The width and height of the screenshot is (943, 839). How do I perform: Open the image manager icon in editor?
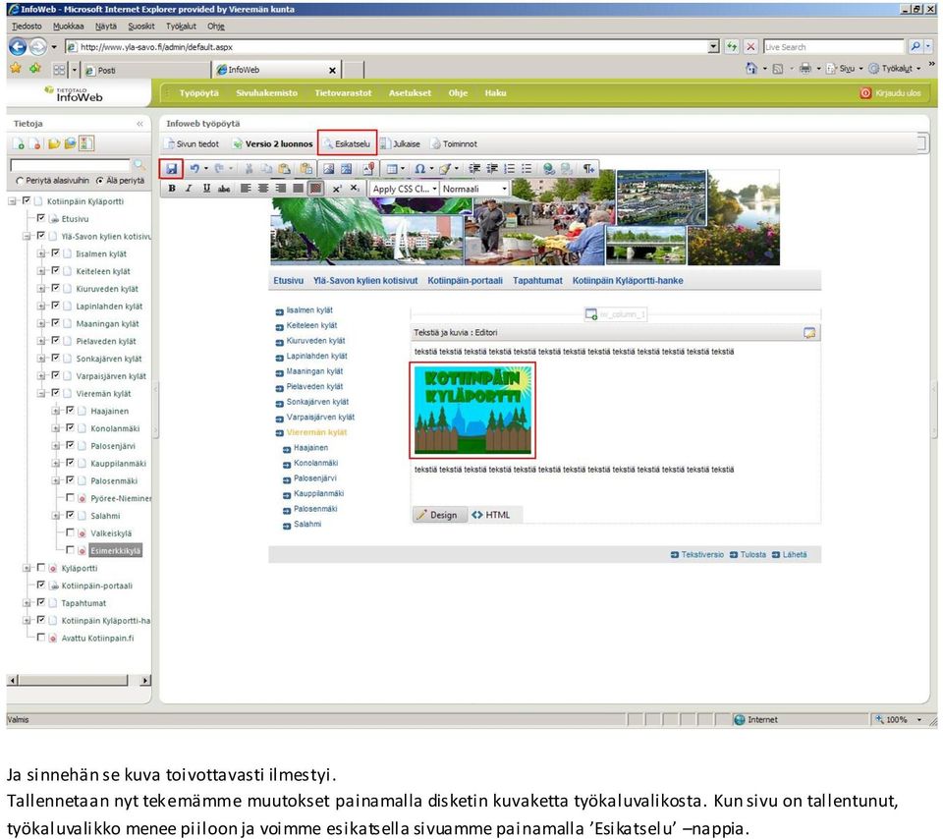coord(328,168)
